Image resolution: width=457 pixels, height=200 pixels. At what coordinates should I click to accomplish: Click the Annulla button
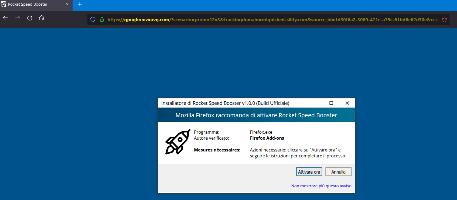338,172
